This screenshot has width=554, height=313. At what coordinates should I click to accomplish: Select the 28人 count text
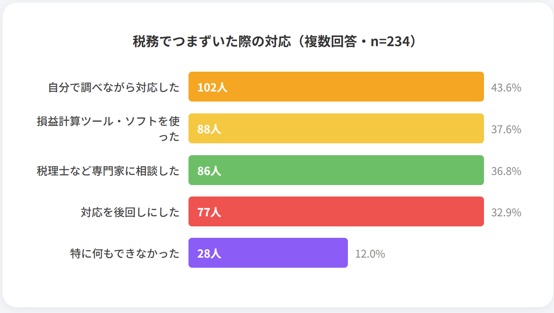point(209,253)
